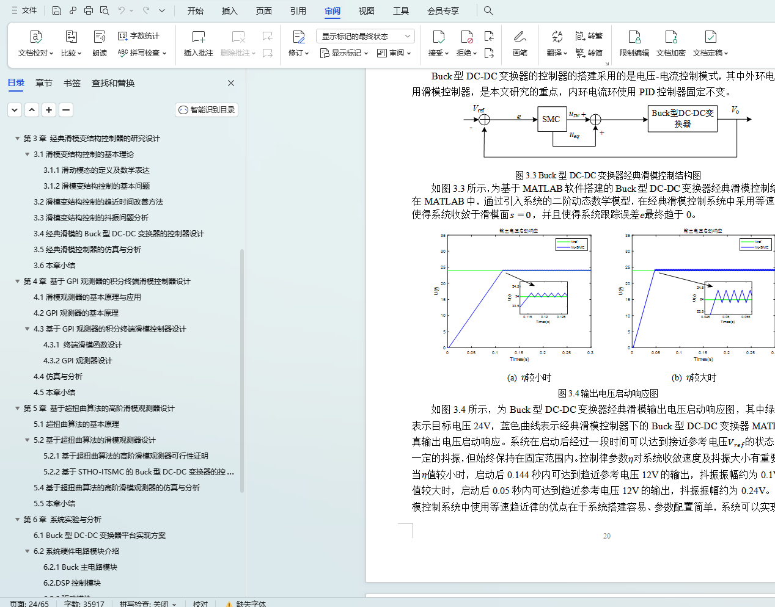Open Print Preview icon
Image resolution: width=775 pixels, height=607 pixels.
click(105, 10)
